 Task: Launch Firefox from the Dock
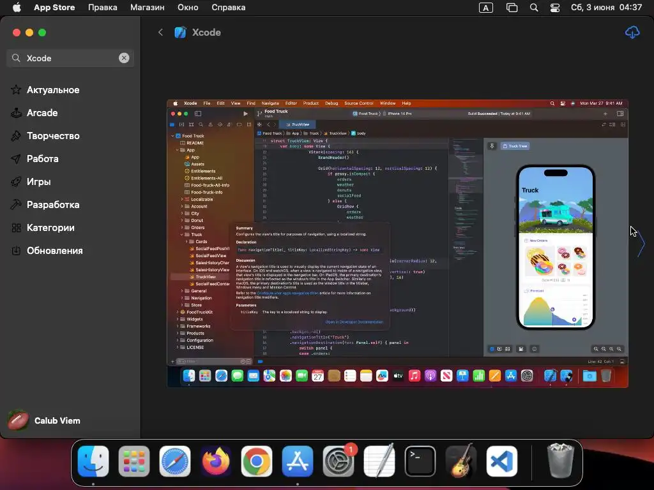(216, 461)
